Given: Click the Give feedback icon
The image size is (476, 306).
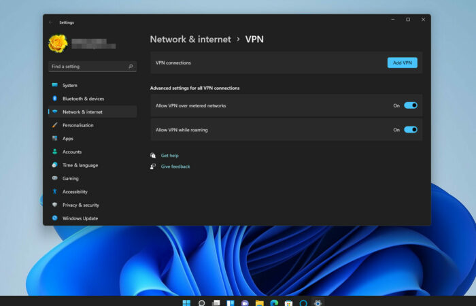Looking at the screenshot, I should (153, 167).
